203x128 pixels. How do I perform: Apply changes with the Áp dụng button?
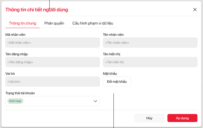(182, 118)
